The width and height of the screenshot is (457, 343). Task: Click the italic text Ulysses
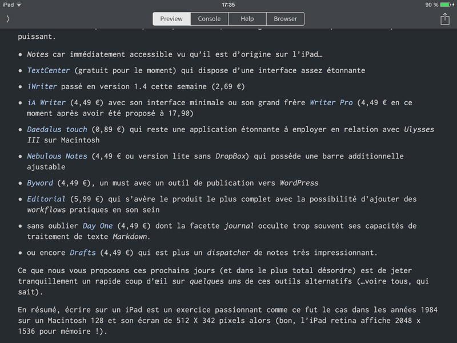pos(419,129)
